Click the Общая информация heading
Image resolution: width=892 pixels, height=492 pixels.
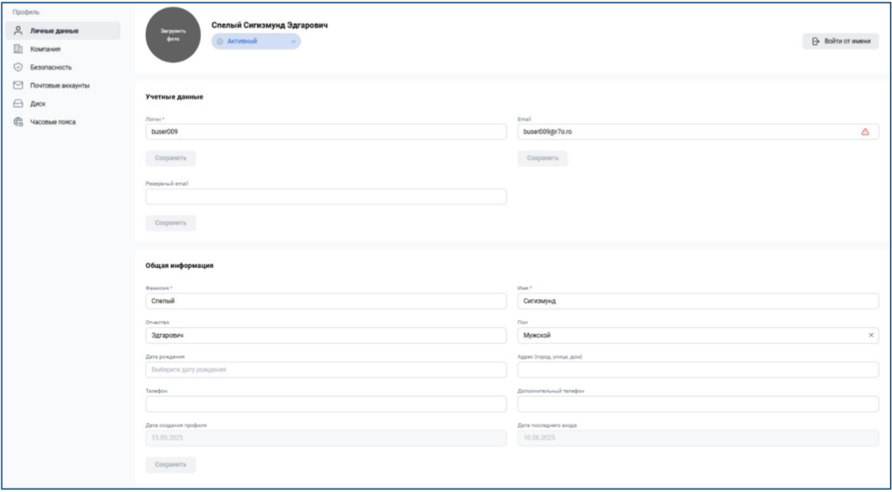(179, 266)
